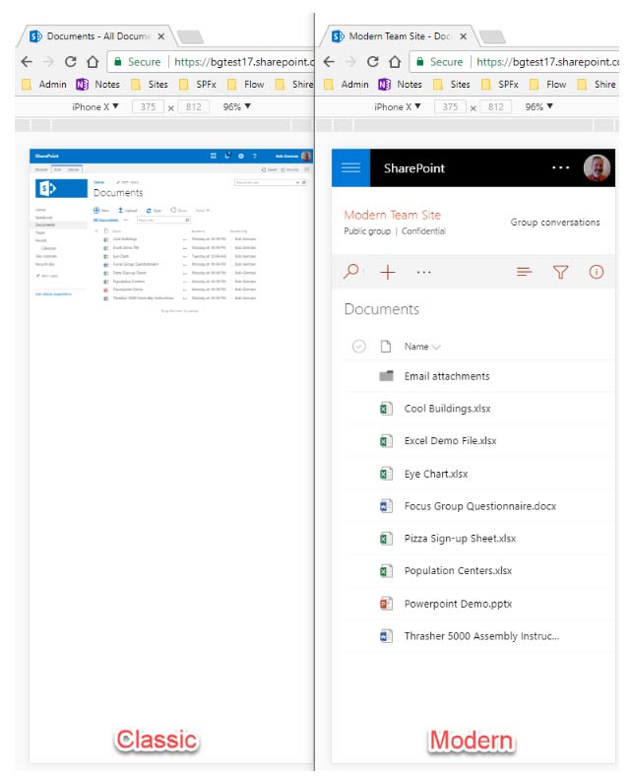Viewport: 632px width, 777px height.
Task: Click the settings gear in classic SharePoint header
Action: 240,156
